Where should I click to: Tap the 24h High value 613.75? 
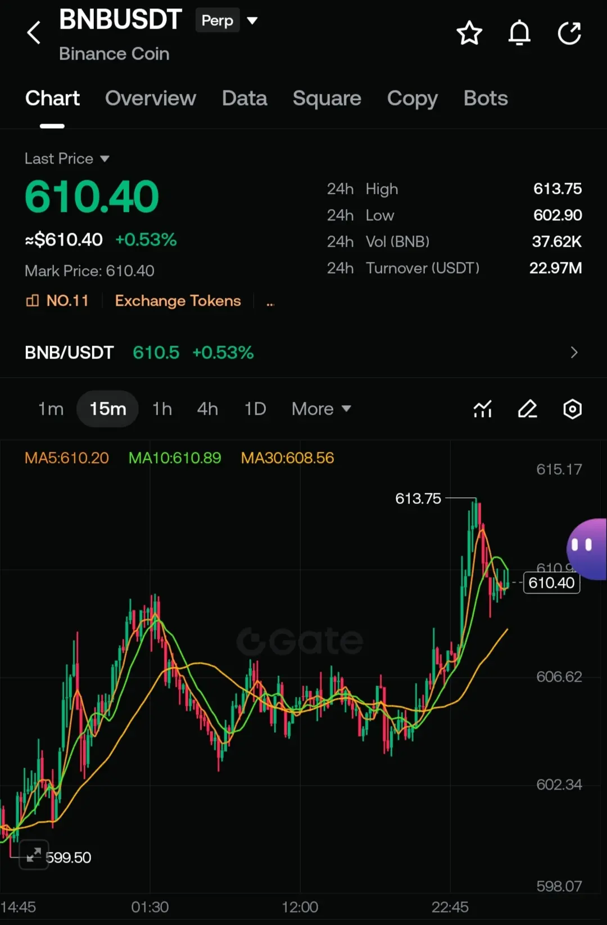click(558, 189)
